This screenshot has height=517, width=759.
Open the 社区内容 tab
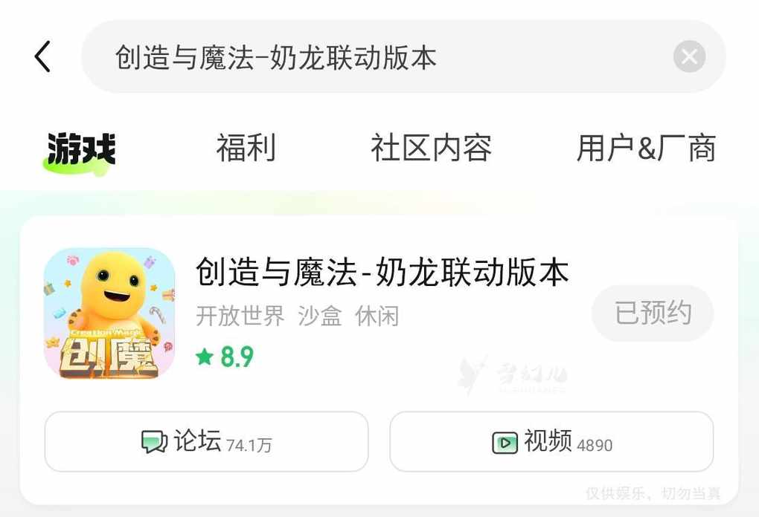[431, 148]
